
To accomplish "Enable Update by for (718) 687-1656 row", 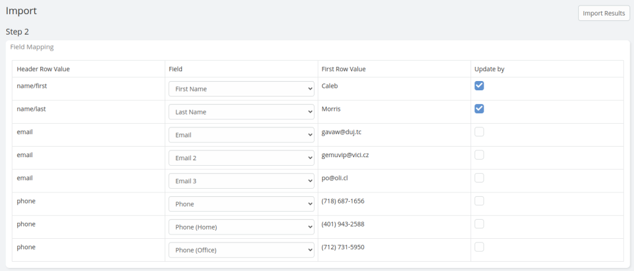I will (479, 200).
